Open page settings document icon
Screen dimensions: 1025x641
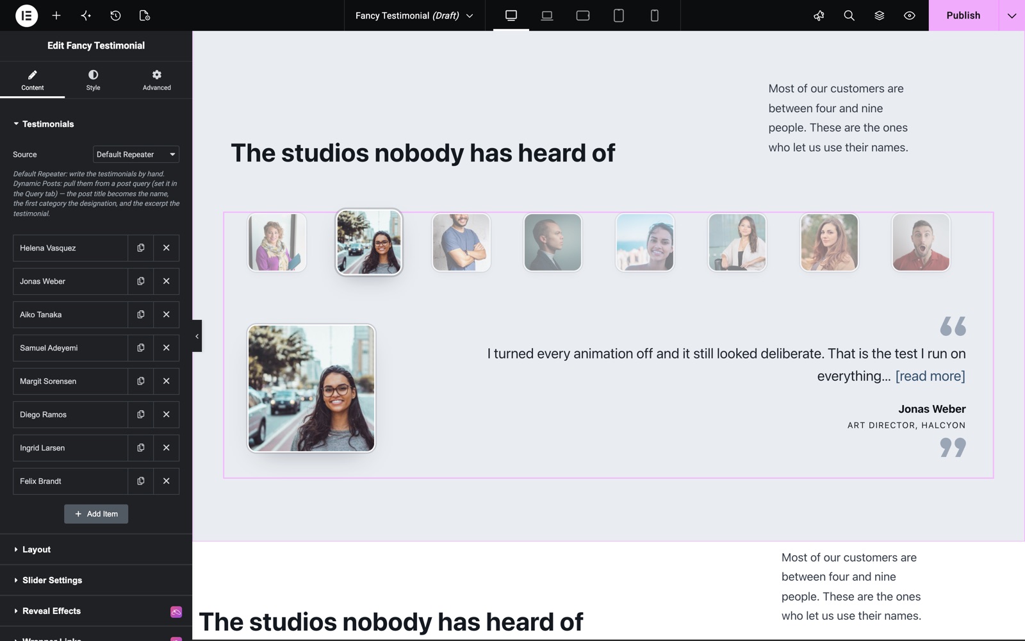(x=145, y=15)
